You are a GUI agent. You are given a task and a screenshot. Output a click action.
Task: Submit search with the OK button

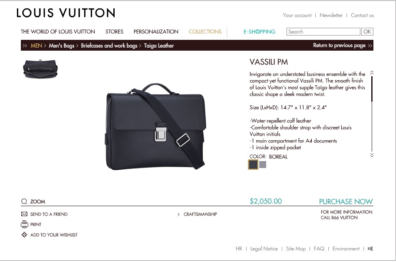(x=367, y=32)
